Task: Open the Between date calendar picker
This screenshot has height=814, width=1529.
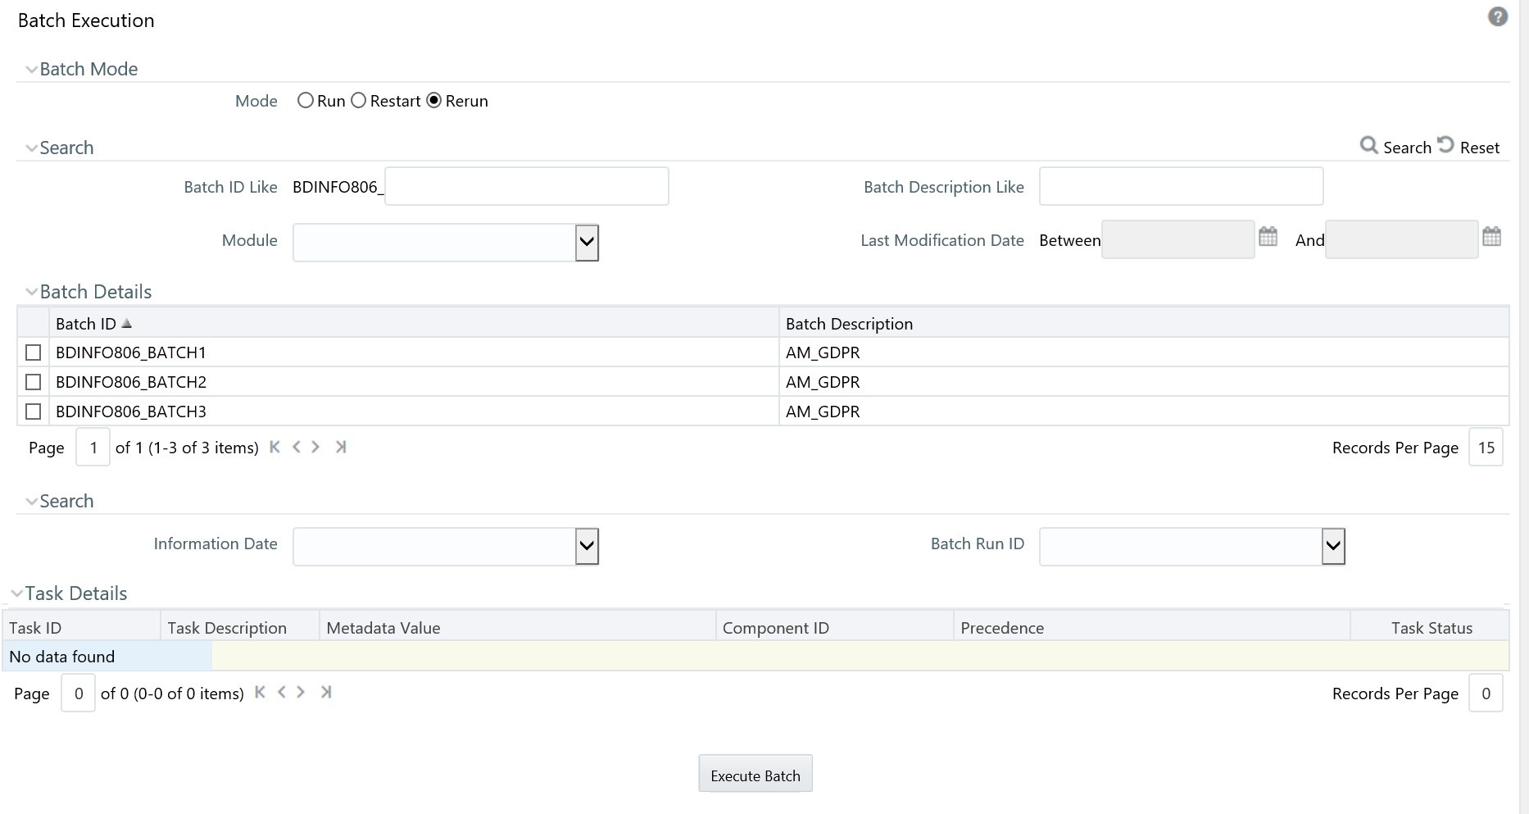Action: (x=1268, y=237)
